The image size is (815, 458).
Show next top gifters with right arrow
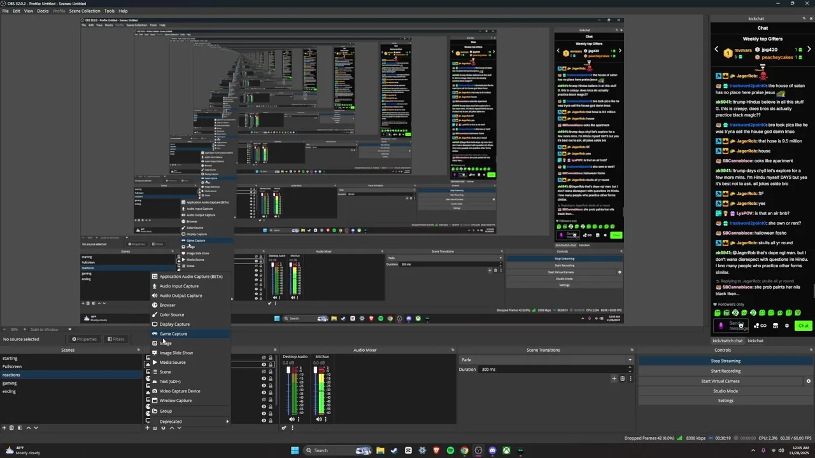pyautogui.click(x=809, y=50)
